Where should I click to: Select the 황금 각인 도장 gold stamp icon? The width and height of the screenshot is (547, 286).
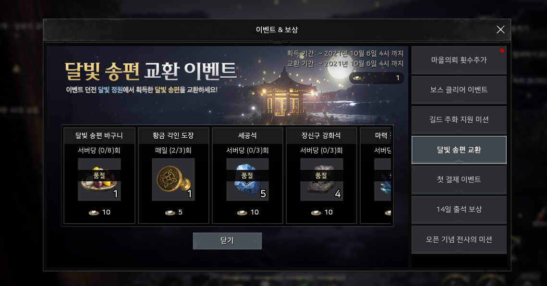tap(173, 179)
